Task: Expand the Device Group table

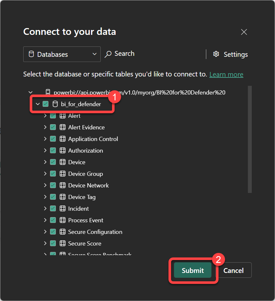Action: (45, 174)
